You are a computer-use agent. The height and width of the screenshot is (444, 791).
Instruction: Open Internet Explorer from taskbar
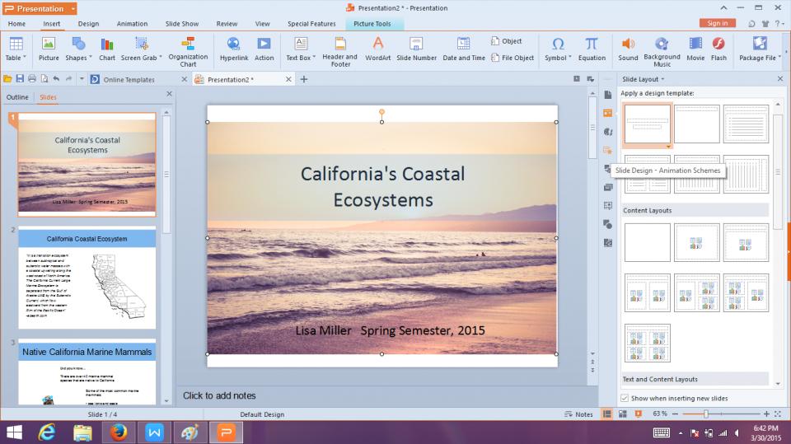[x=47, y=432]
